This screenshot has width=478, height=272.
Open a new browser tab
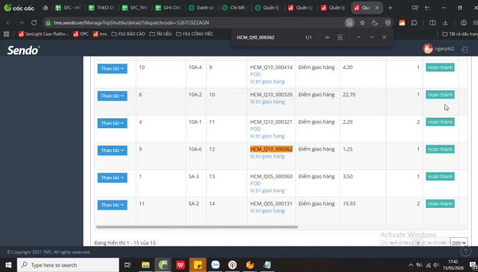coord(390,8)
